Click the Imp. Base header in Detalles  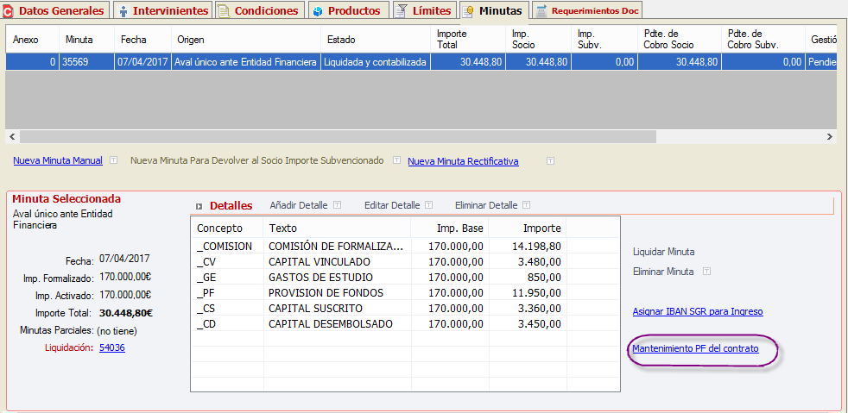[x=449, y=228]
